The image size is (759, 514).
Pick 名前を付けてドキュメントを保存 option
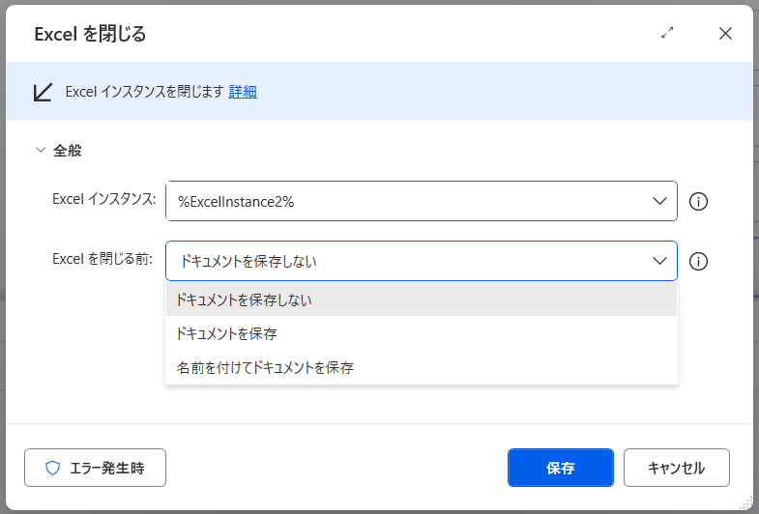click(265, 367)
